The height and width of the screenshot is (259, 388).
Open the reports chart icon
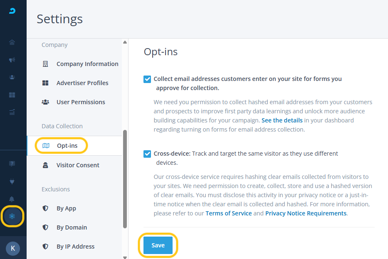pyautogui.click(x=12, y=112)
